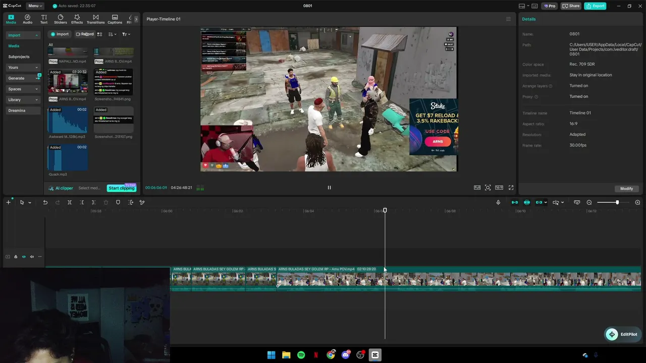
Task: Click the Delete left trim icon
Action: [x=82, y=202]
